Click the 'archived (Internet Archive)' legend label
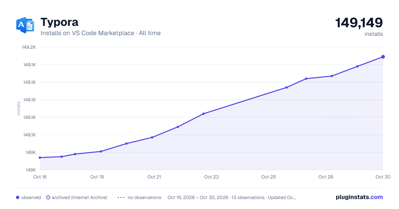Screen dimensions: 399x209 coord(79,197)
